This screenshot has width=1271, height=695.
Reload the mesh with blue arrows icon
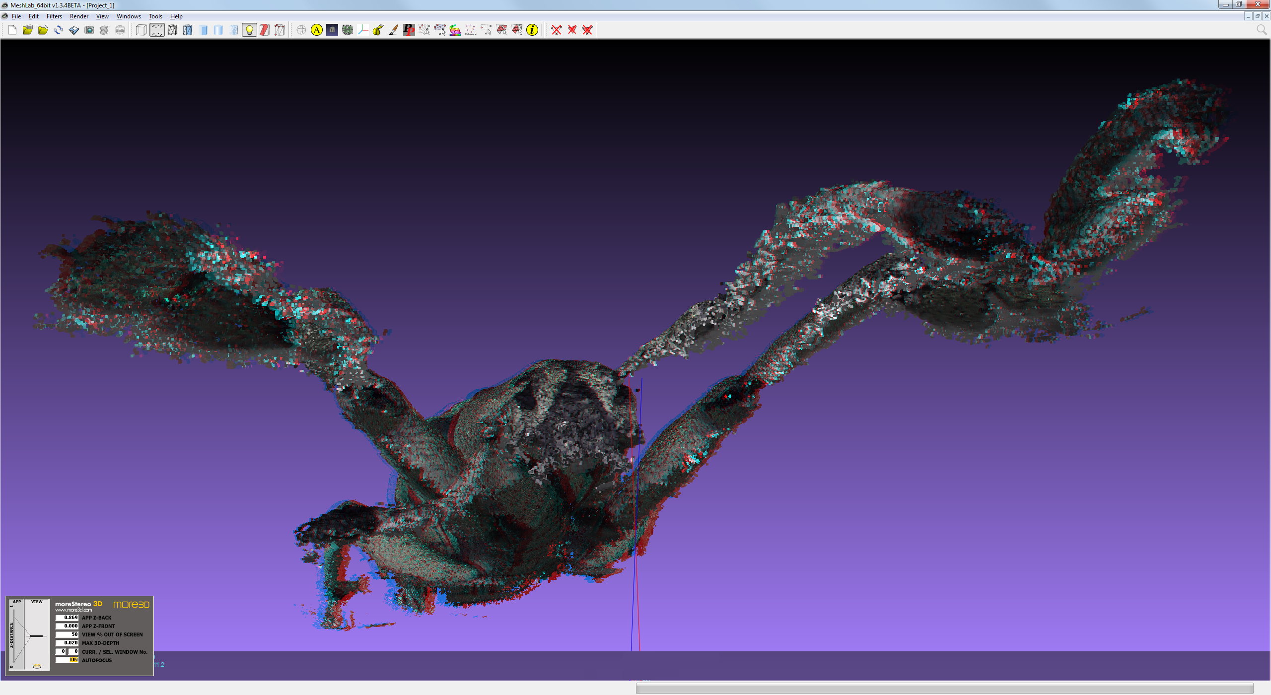coord(59,30)
